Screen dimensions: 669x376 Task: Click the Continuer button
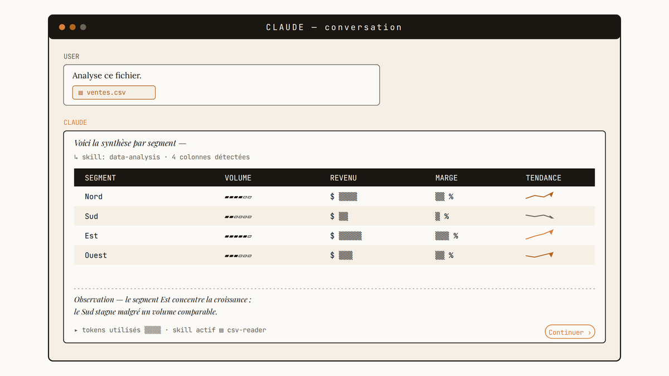pyautogui.click(x=570, y=332)
